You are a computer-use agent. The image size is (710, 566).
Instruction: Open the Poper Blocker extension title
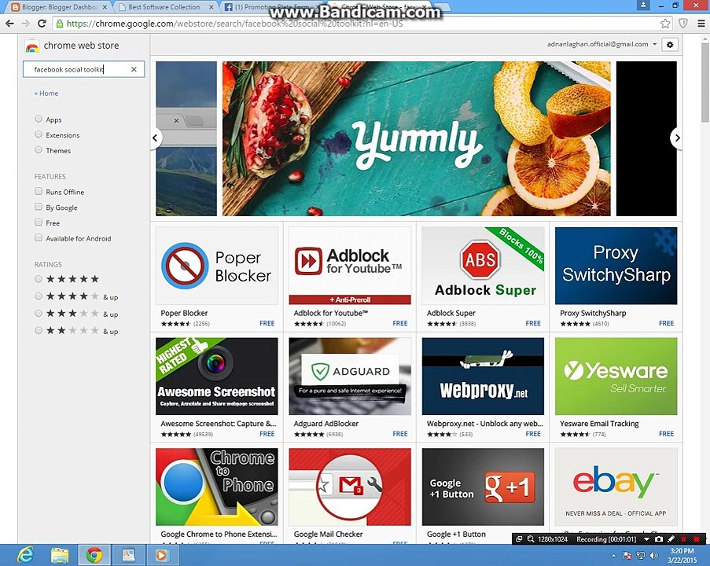[184, 313]
